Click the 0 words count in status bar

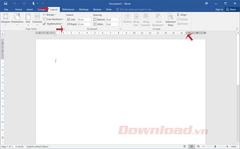coord(19,146)
